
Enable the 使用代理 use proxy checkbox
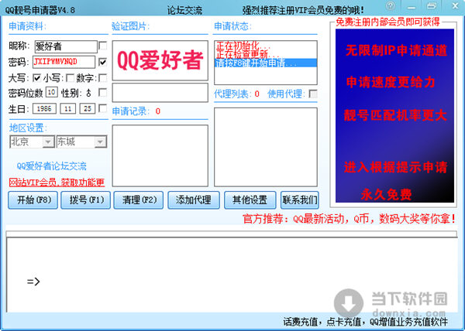point(313,94)
